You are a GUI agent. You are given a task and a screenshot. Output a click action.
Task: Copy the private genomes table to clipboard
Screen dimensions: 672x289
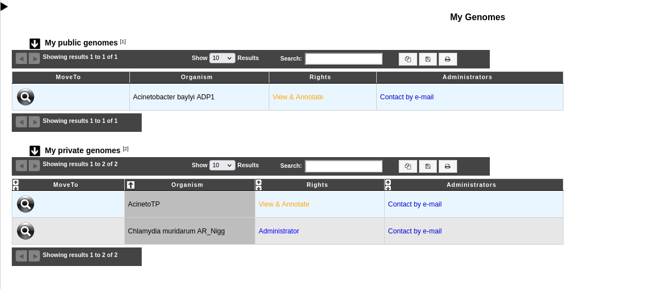pos(408,166)
